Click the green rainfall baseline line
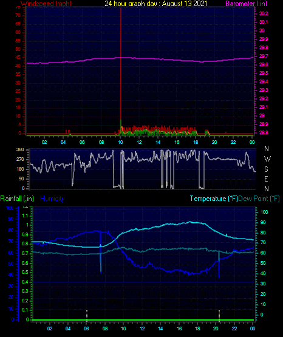 pyautogui.click(x=143, y=320)
